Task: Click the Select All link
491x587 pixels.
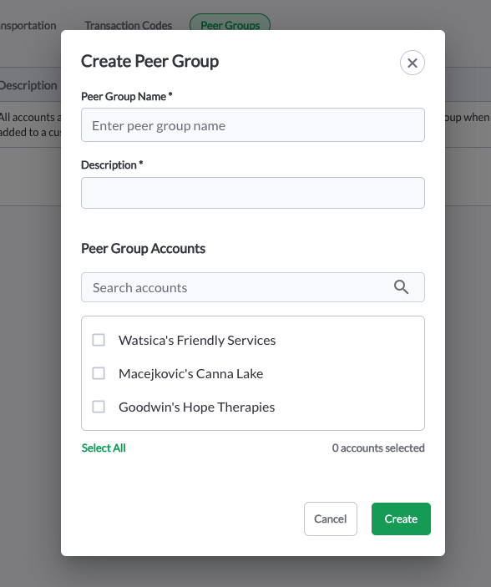Action: [104, 448]
